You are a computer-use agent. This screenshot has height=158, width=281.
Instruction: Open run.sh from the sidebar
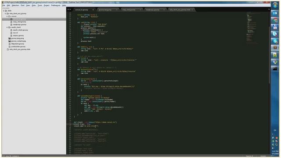pos(15,33)
